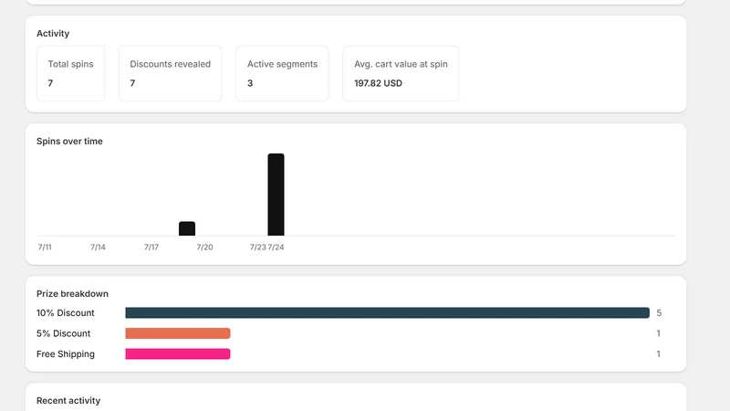Viewport: 730px width, 411px height.
Task: Click the Activity section heading
Action: pyautogui.click(x=53, y=34)
